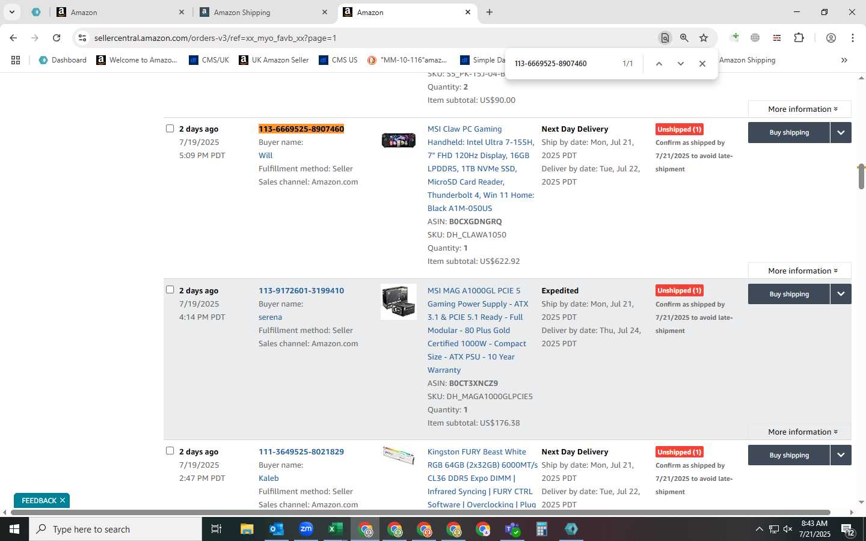Select checkbox for order 113-6669525-8907460
Screen dimensions: 866x541
(170, 129)
